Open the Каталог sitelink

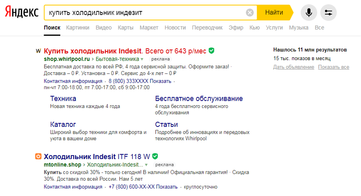pos(63,124)
